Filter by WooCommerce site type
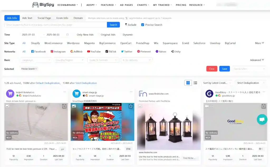Viewport: 270px width, 167px height. pos(53,43)
